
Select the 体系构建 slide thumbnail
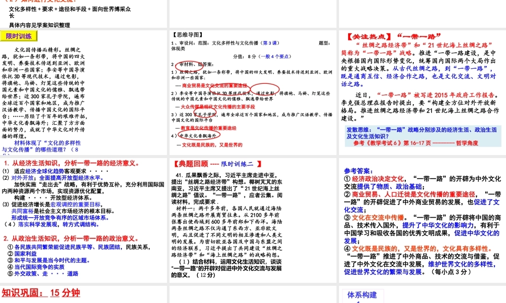coord(423,294)
